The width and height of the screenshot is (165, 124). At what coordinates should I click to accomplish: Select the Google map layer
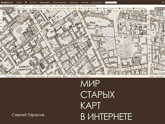coord(143,9)
